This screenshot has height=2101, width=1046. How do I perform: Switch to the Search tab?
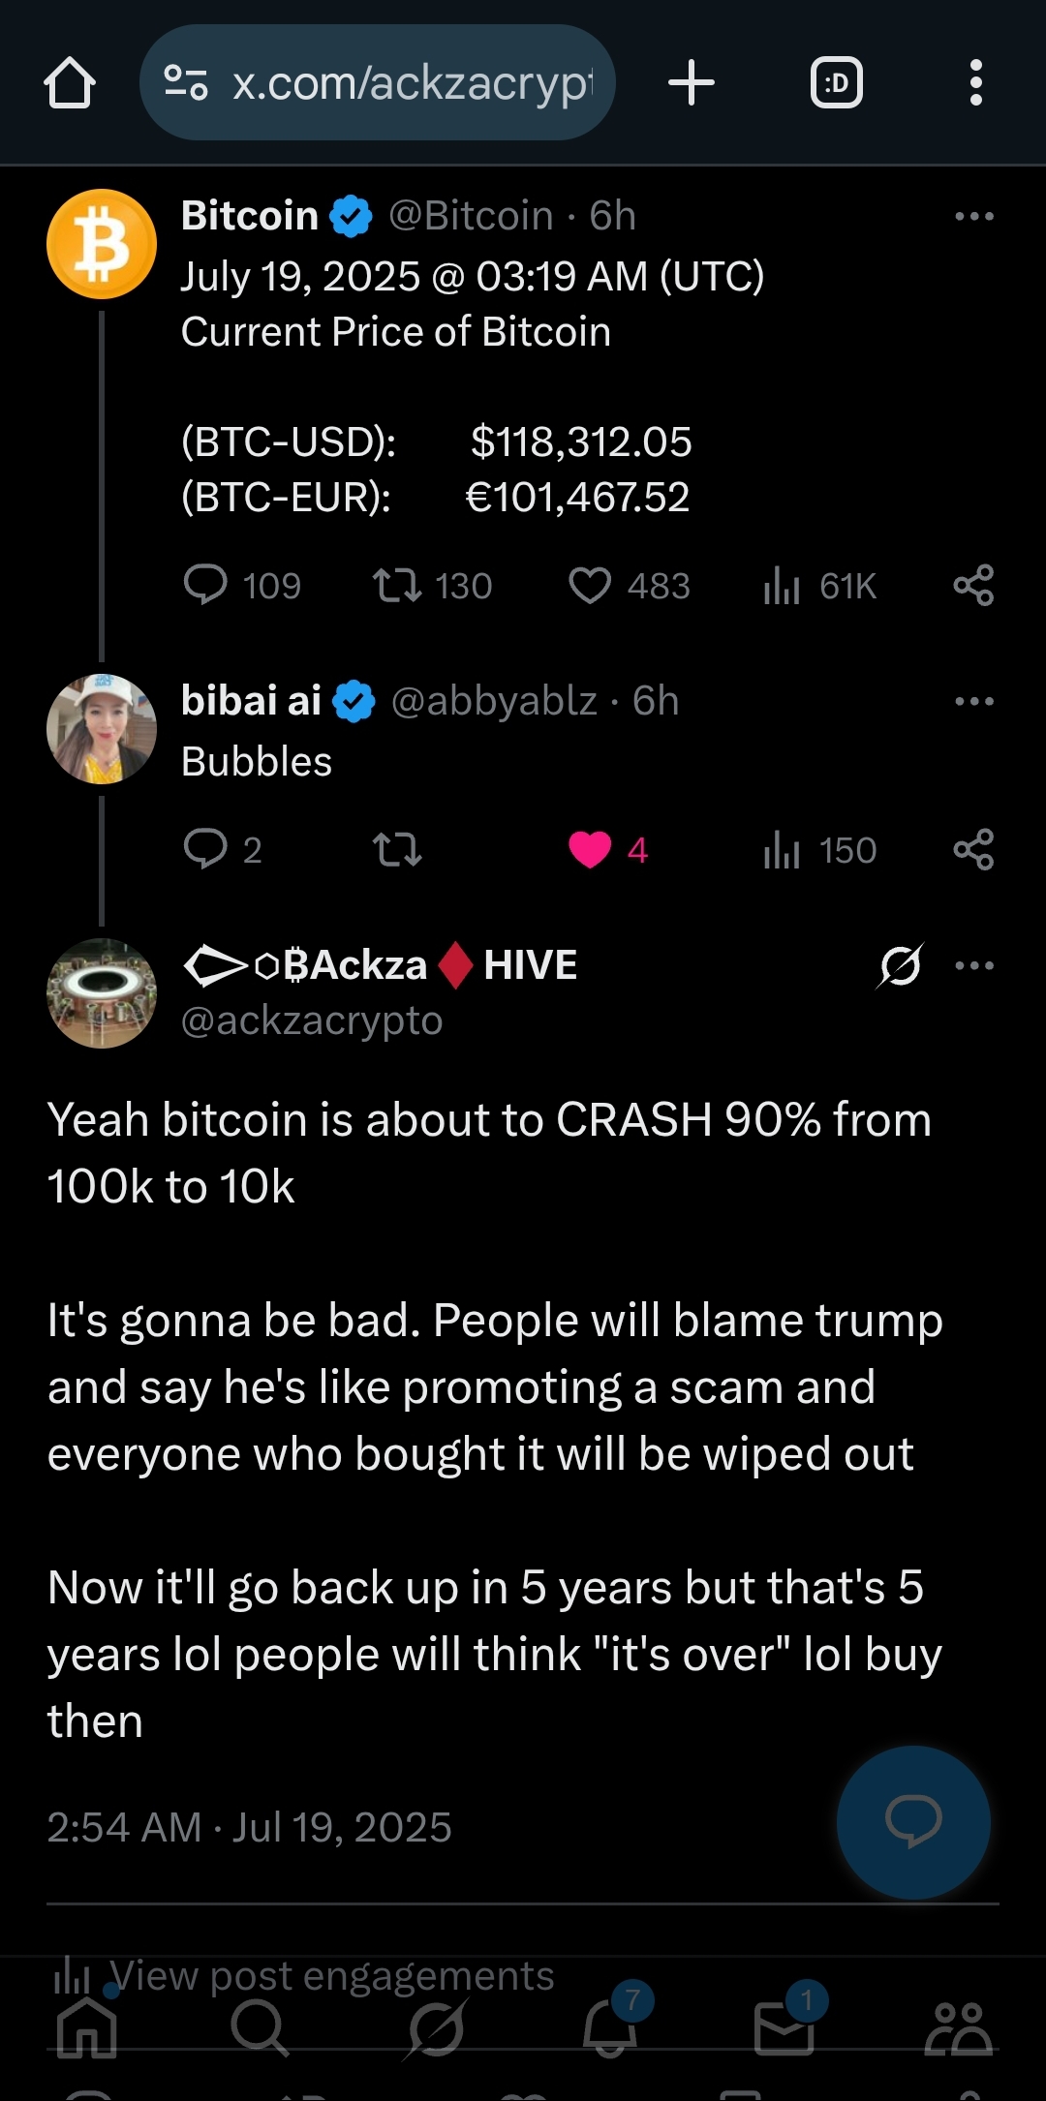(x=260, y=2027)
